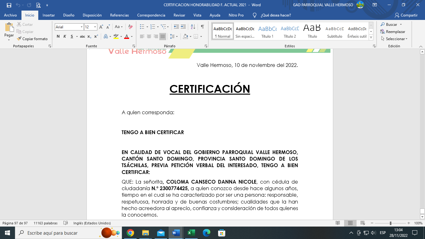
Task: Show paragraph marks with the pilcrow icon
Action: point(202,27)
